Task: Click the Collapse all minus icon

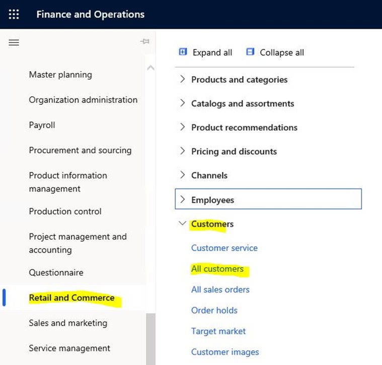Action: (250, 52)
